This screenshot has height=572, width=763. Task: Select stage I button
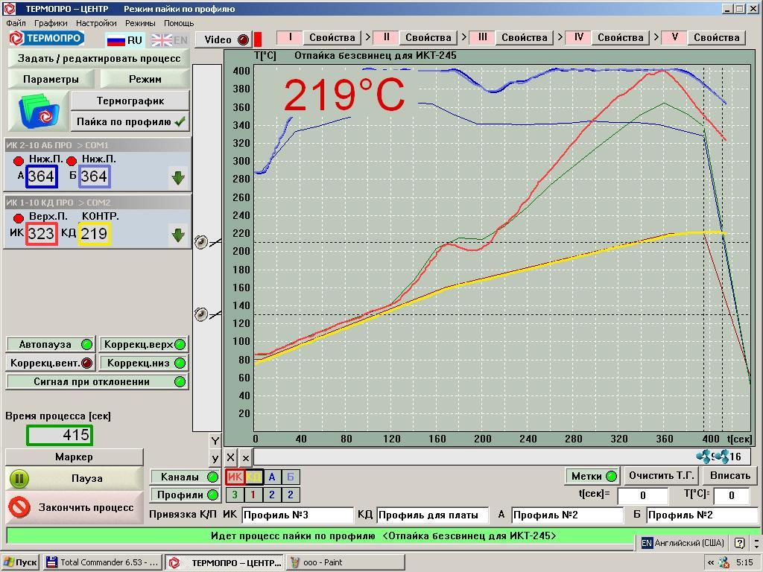290,37
